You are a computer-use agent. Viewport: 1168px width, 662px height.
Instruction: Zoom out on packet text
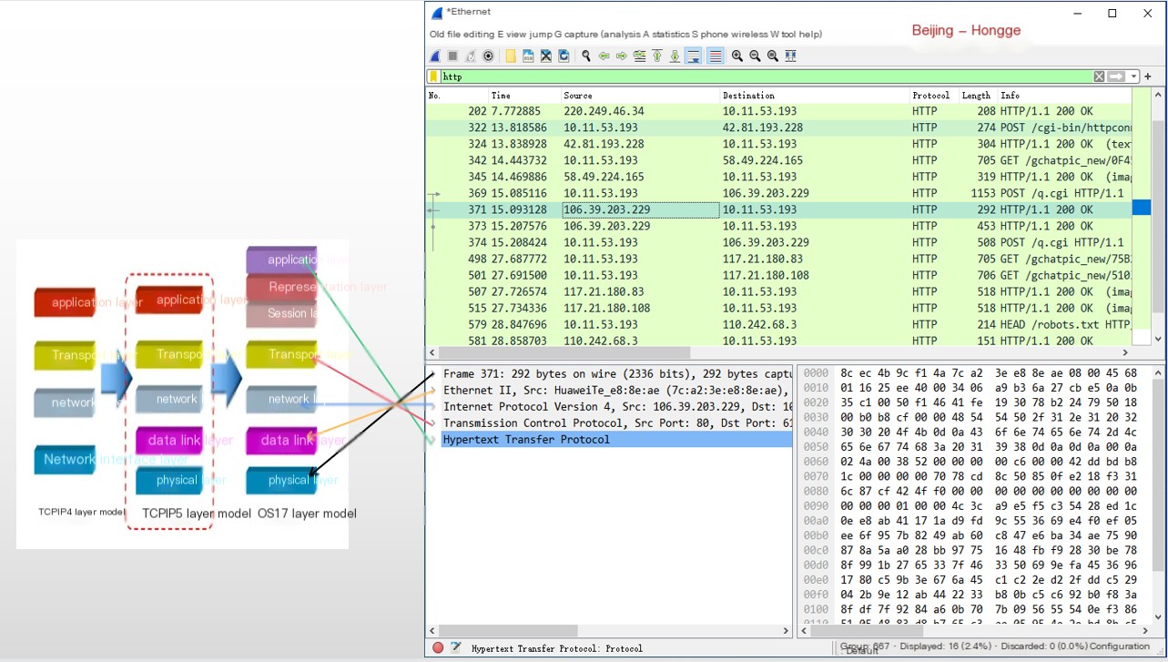[x=755, y=56]
